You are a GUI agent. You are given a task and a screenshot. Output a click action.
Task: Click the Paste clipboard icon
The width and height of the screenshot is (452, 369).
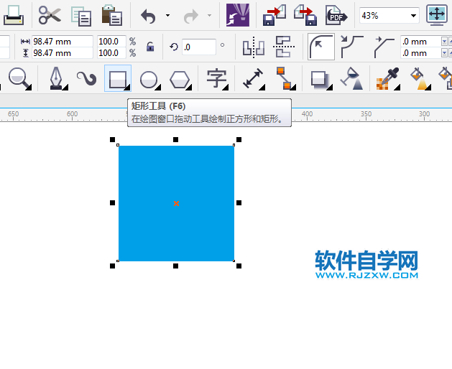[112, 15]
